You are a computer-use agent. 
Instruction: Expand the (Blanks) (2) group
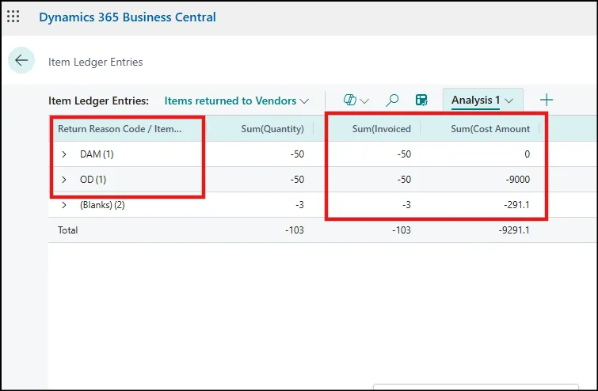64,205
